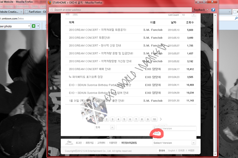Go to next page arrow in pagination
Image resolution: width=238 pixels, height=158 pixels.
(161, 119)
